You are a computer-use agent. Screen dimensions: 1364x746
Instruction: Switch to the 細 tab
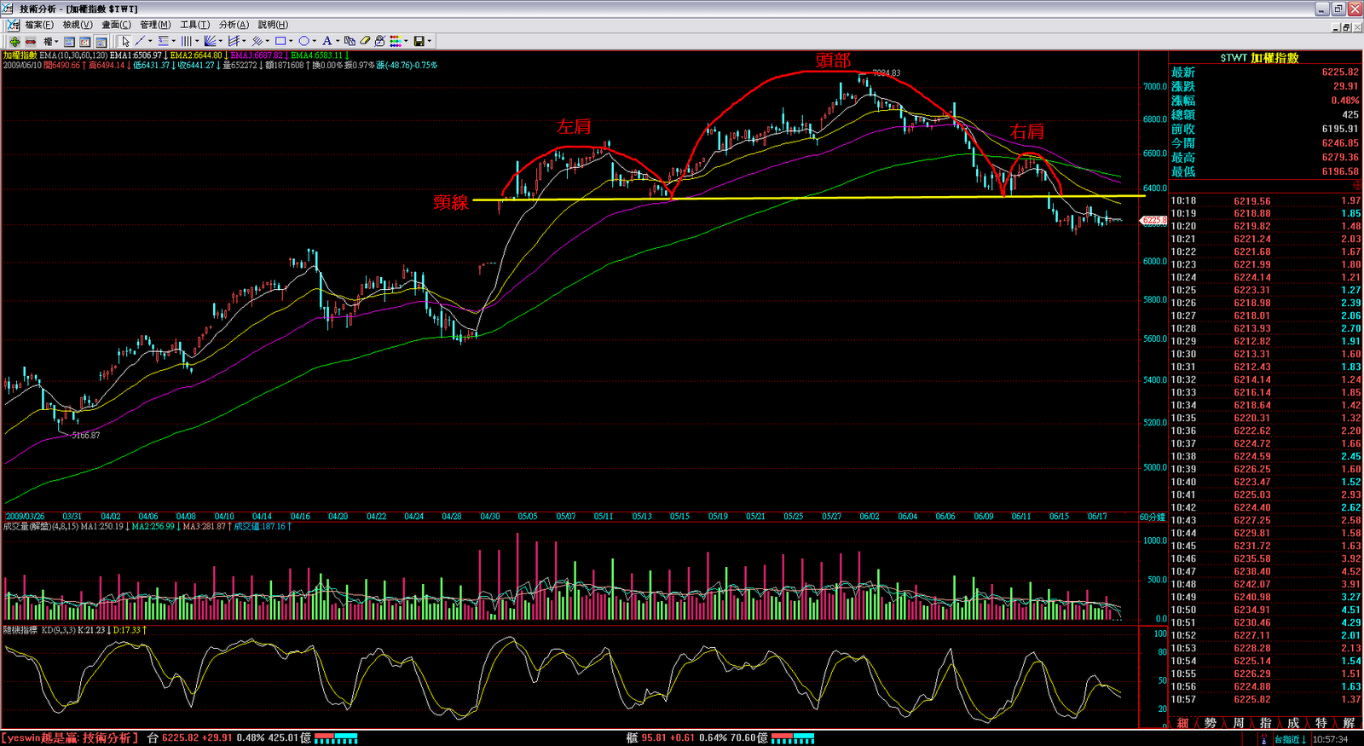pos(1182,723)
